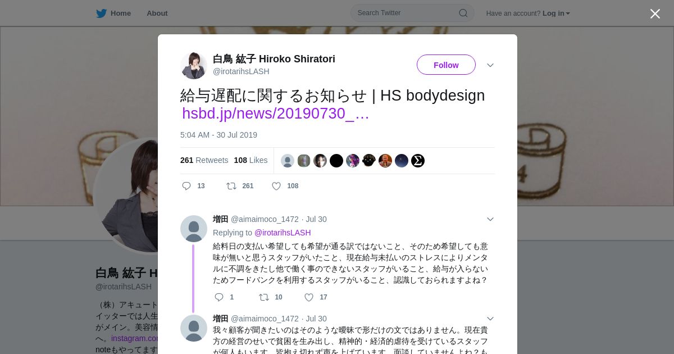Click the Twitter bird logo
This screenshot has height=354, width=674.
[101, 13]
